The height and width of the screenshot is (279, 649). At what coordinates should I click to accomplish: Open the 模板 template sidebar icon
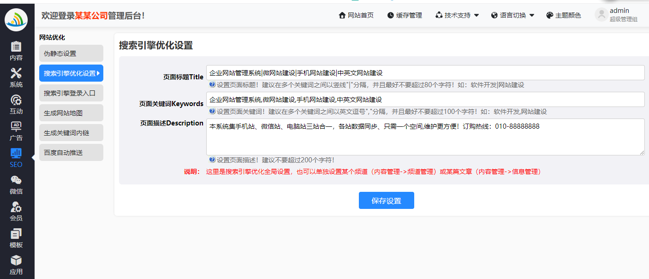(x=16, y=234)
